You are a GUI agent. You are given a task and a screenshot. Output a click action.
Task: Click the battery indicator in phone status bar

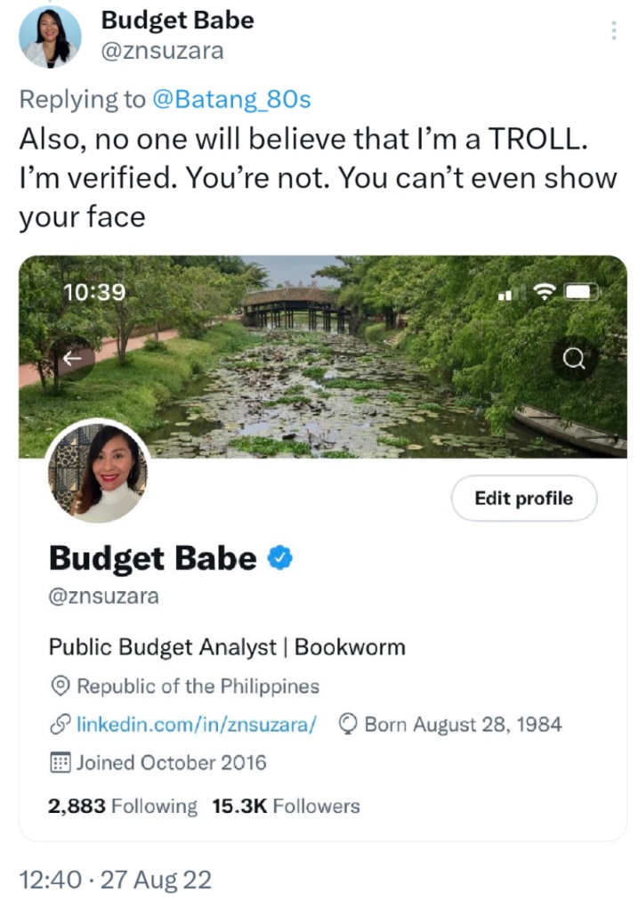tap(581, 293)
